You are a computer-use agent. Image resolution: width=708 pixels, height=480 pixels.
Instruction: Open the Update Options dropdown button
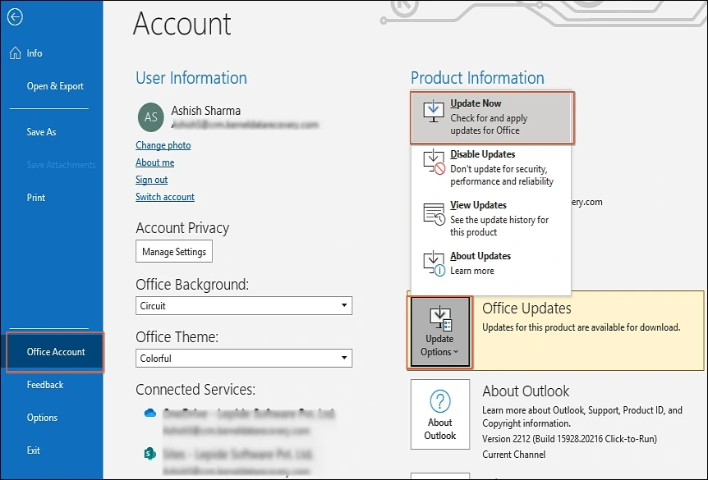pos(439,332)
